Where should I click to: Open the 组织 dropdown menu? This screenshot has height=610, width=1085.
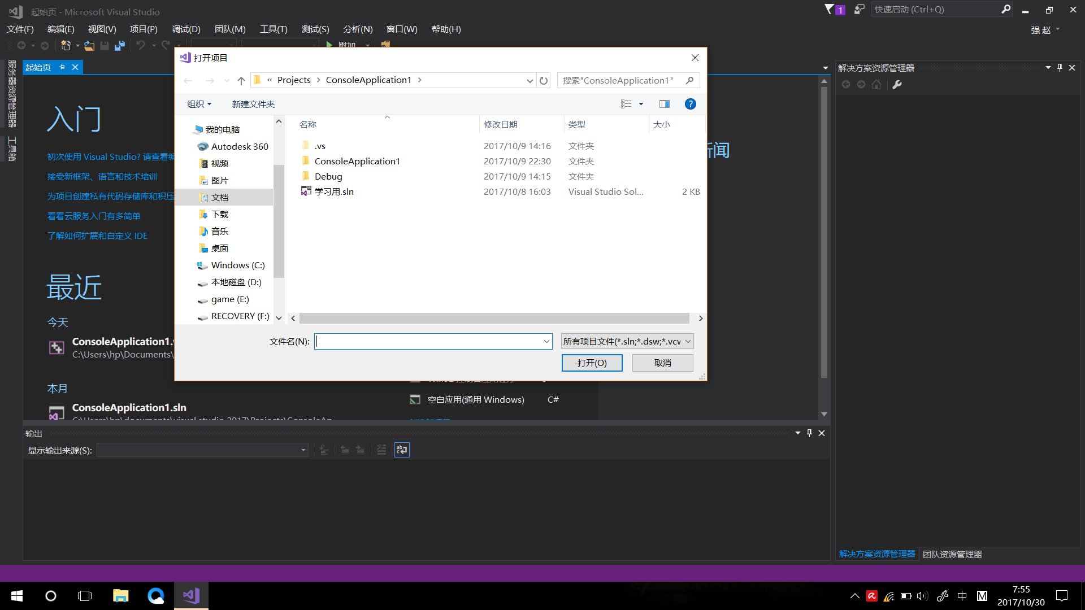tap(199, 104)
